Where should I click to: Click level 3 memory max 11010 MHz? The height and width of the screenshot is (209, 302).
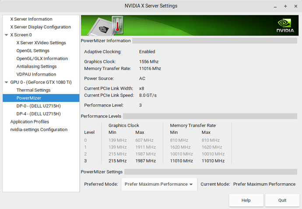tap(213, 161)
